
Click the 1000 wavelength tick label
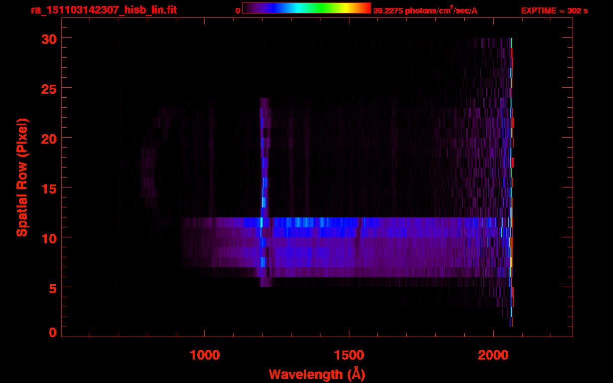(205, 355)
